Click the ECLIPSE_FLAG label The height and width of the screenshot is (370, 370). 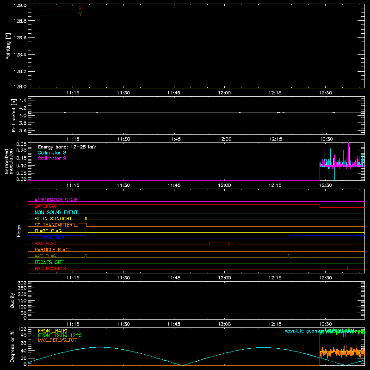[x=50, y=237]
